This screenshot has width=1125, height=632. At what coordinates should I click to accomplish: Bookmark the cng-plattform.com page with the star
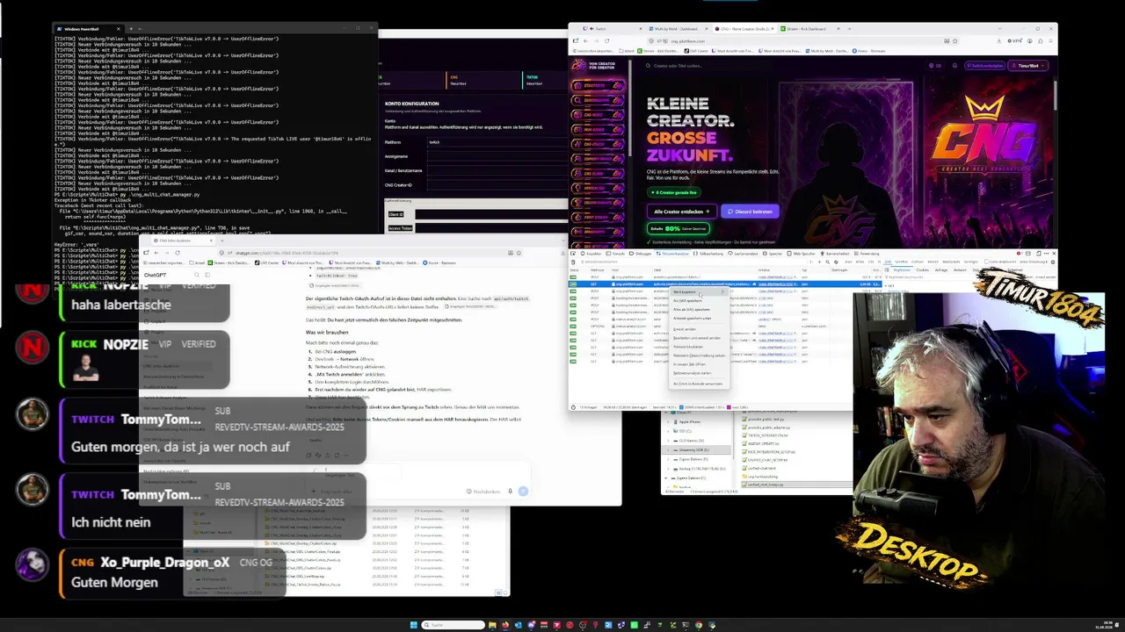coord(955,40)
